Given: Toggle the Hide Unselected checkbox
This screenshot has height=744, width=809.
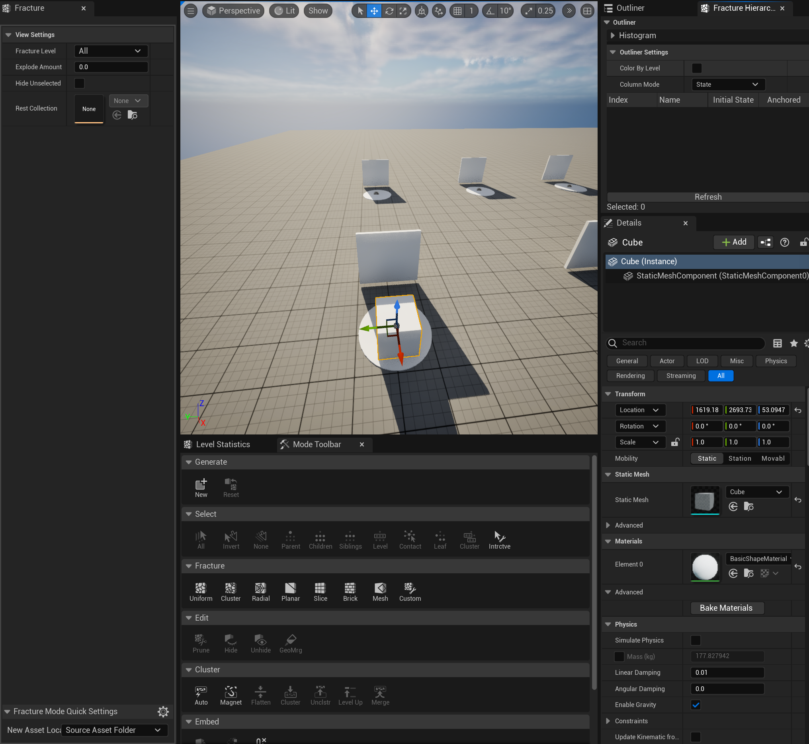Looking at the screenshot, I should 79,83.
